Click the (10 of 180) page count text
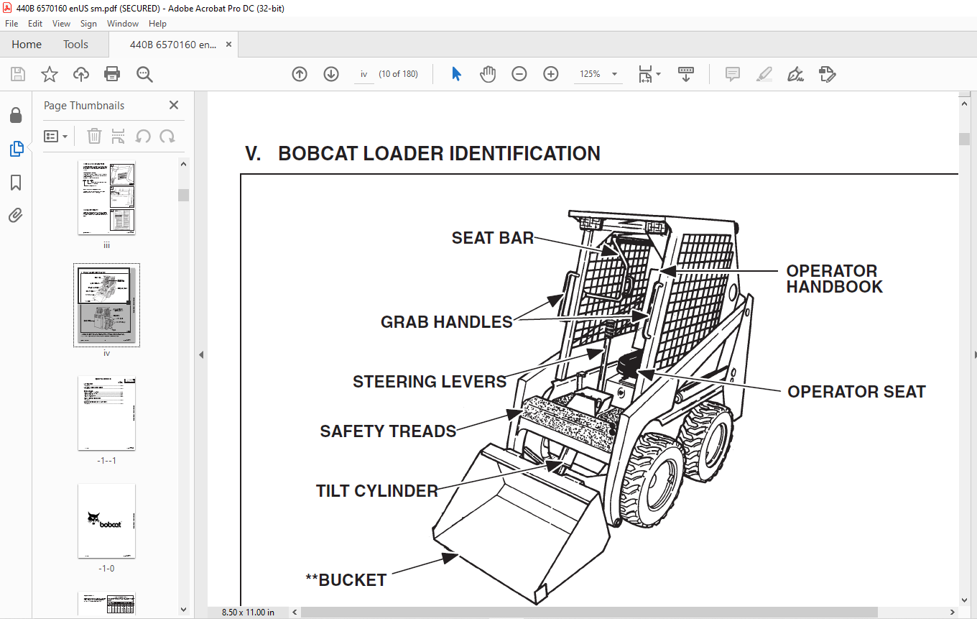 pos(399,74)
